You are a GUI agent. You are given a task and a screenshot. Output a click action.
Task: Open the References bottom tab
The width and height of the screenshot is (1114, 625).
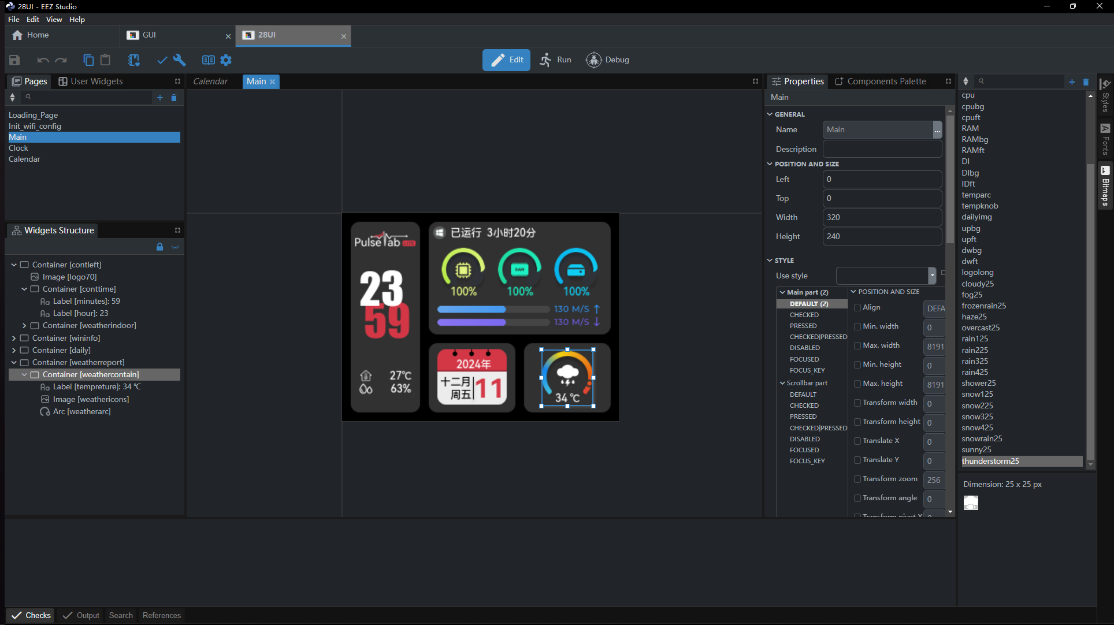click(x=162, y=615)
